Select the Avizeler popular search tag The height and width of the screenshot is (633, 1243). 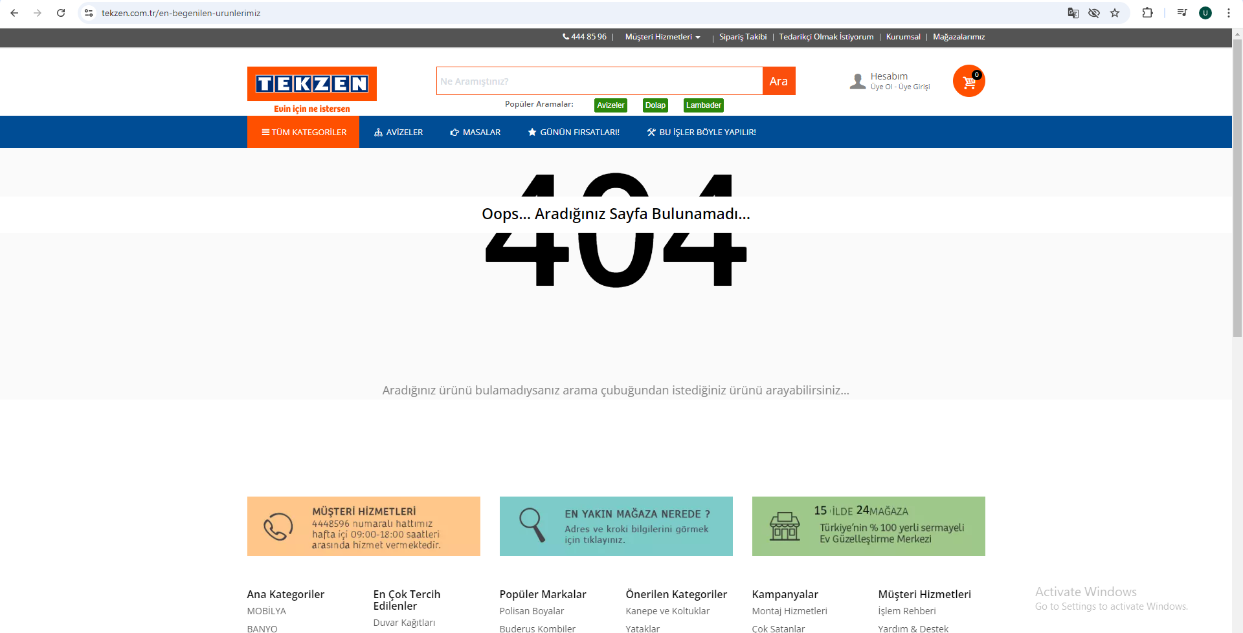[610, 105]
